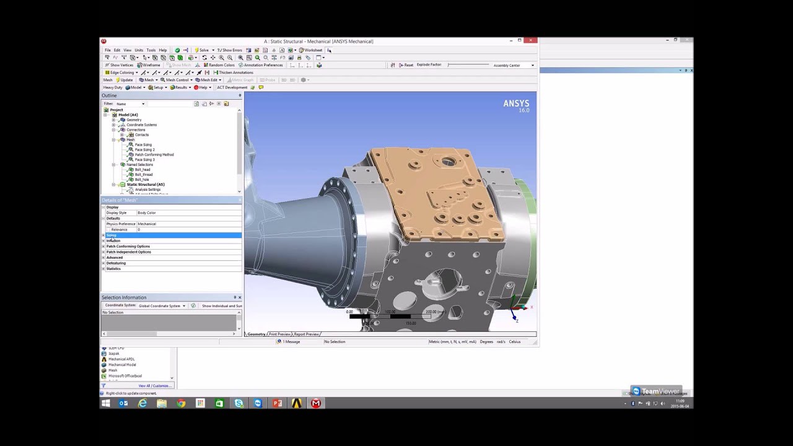Switch to the Print Preview tab
The width and height of the screenshot is (793, 446).
[279, 334]
